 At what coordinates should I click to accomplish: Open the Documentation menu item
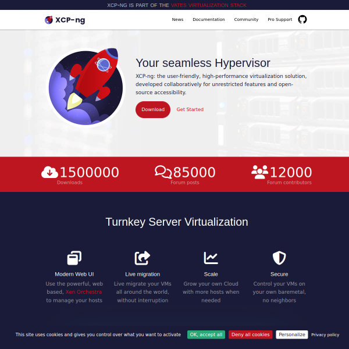coord(209,20)
